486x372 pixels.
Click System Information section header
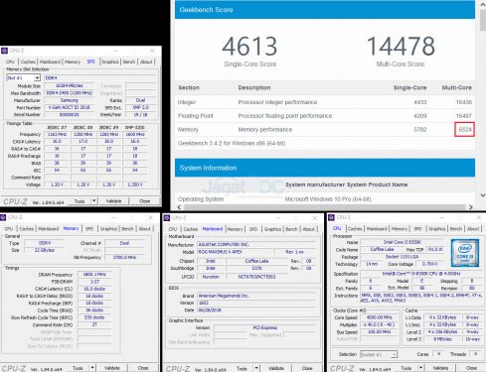coord(325,168)
